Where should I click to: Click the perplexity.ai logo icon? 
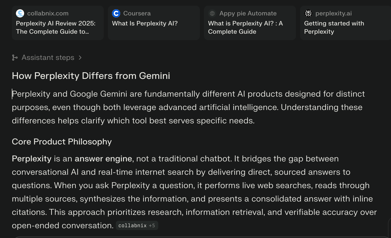308,13
